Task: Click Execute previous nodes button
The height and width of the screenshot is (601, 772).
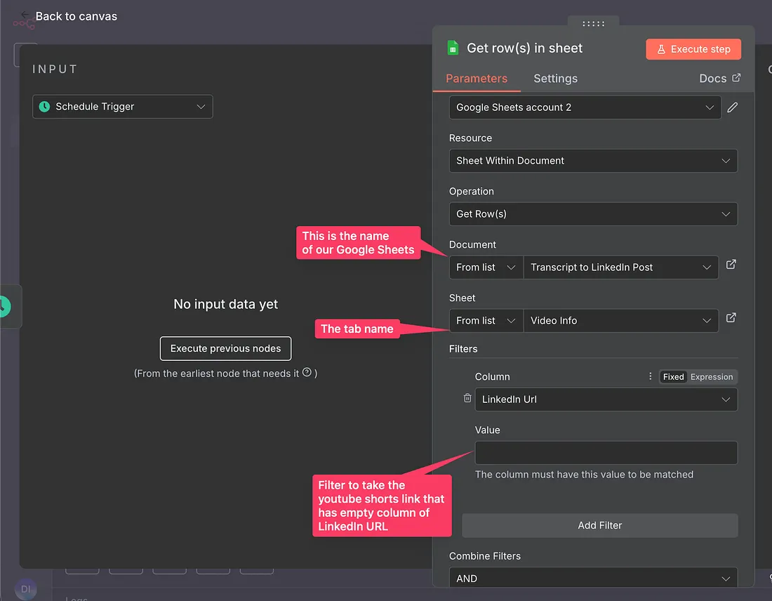Action: point(225,348)
